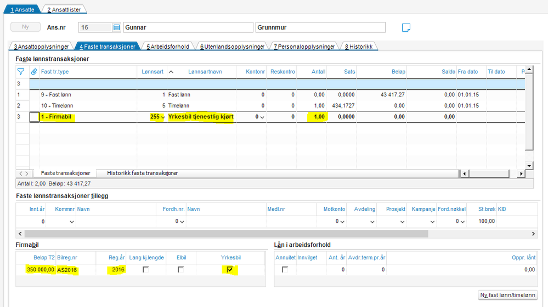Click right arrow of tillegg horizontal scrollbar
548x307 pixels.
coord(533,234)
